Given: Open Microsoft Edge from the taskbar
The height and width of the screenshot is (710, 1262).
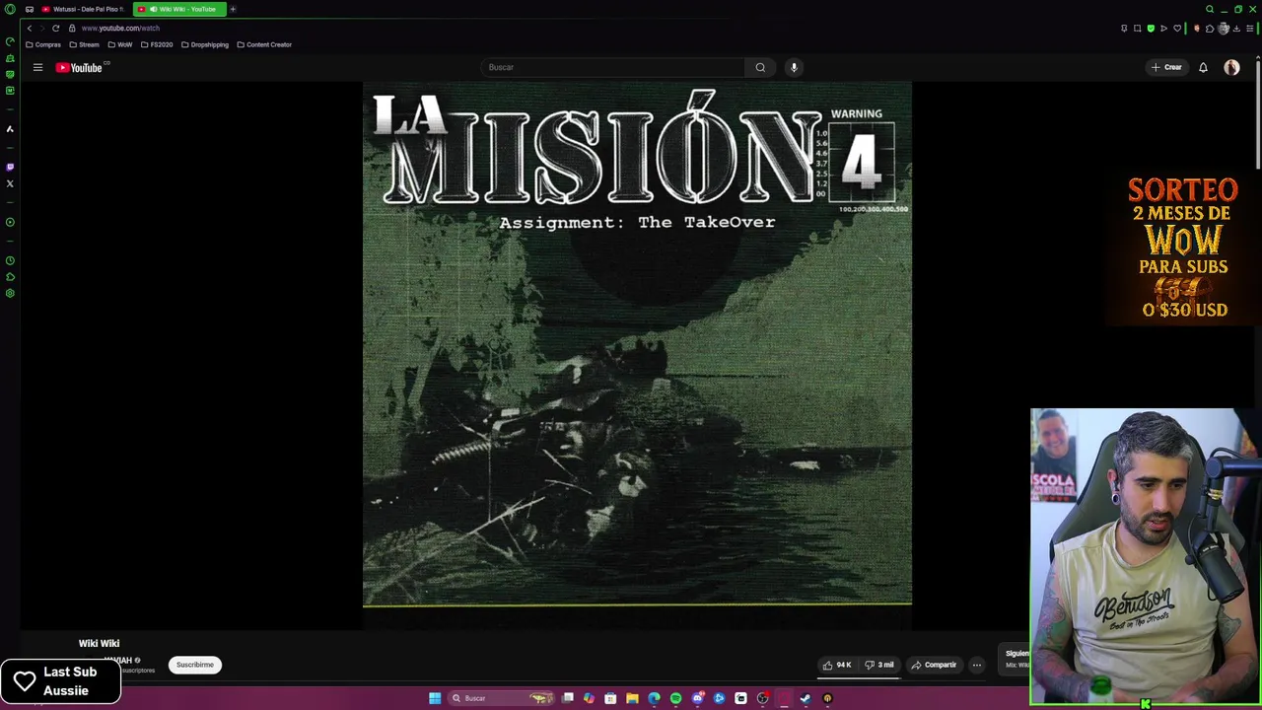Looking at the screenshot, I should [x=654, y=698].
